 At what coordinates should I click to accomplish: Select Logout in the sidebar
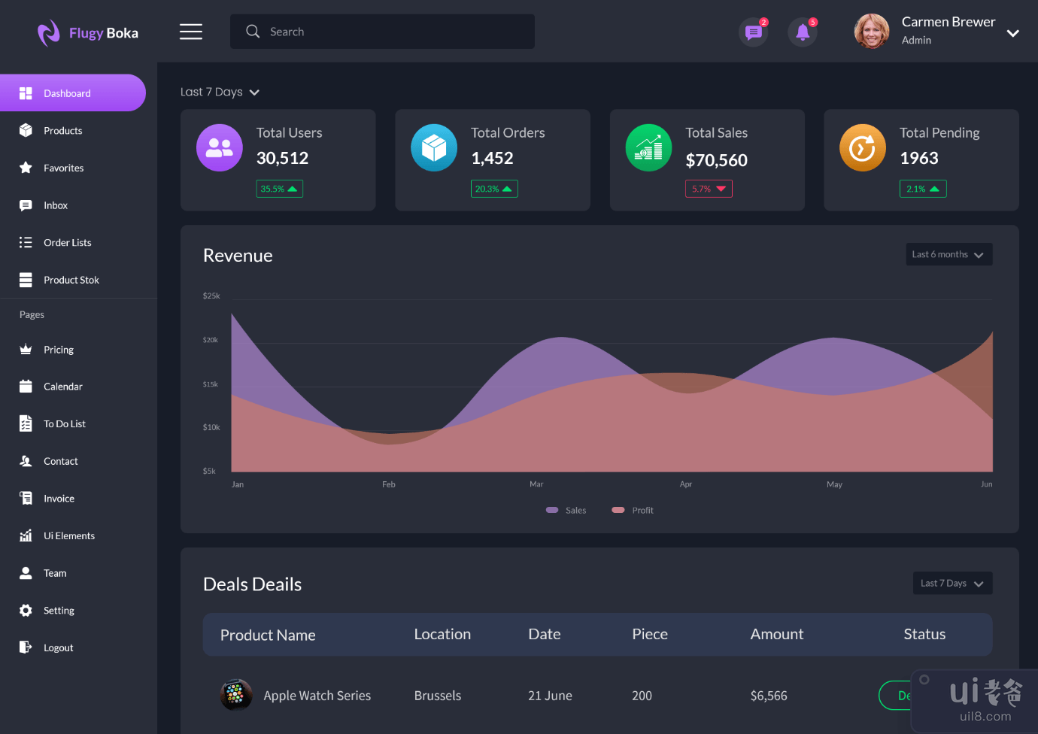tap(58, 648)
